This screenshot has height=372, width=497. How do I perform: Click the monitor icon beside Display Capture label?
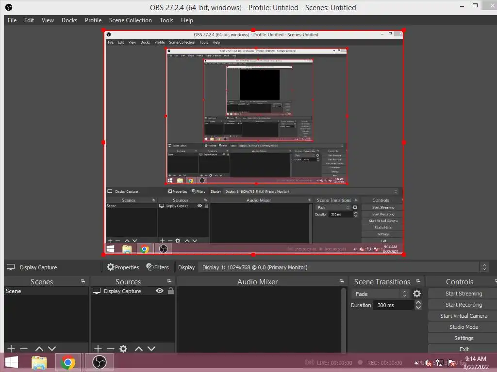click(x=11, y=267)
